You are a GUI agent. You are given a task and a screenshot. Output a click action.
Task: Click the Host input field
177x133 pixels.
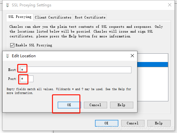pyautogui.click(x=76, y=70)
